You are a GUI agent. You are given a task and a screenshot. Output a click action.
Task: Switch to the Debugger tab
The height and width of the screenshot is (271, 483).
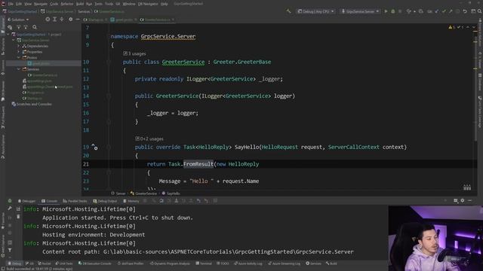click(x=27, y=201)
